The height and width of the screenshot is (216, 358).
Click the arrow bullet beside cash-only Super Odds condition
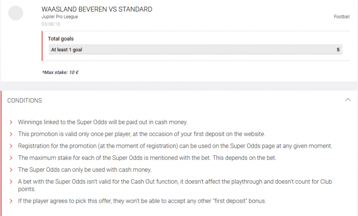(11, 170)
